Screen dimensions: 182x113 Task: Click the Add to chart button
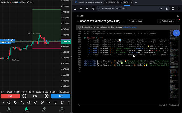pyautogui.click(x=135, y=21)
